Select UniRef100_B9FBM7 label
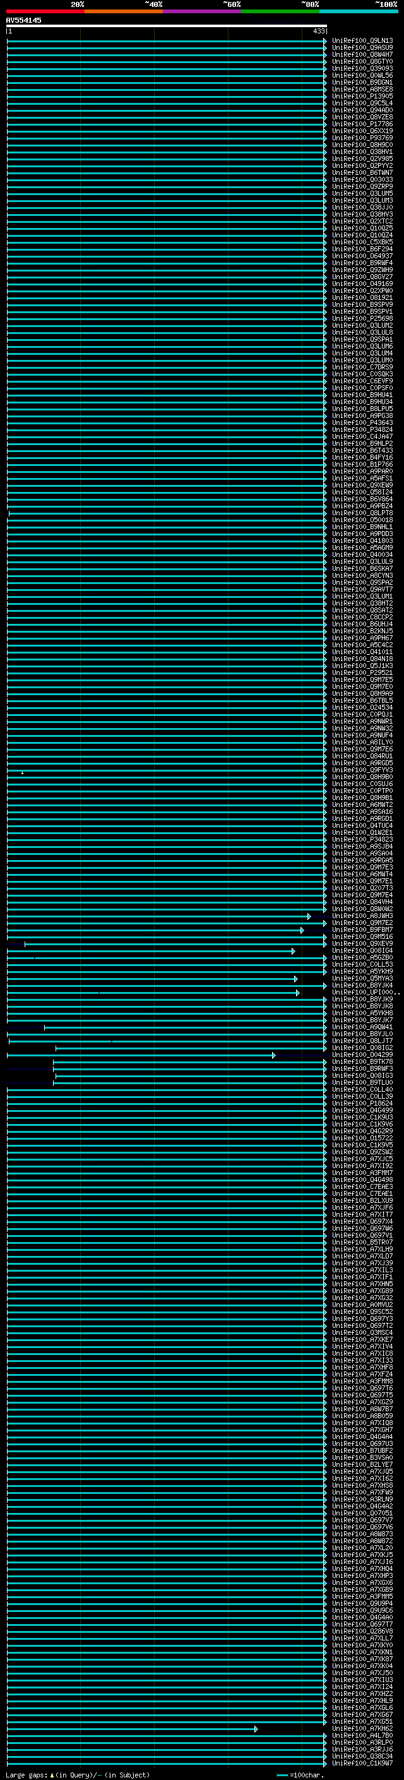Viewport: 404px width, 1780px height. pyautogui.click(x=362, y=929)
